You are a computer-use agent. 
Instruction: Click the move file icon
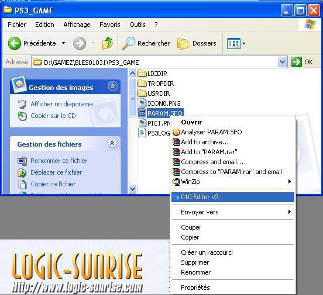(22, 172)
